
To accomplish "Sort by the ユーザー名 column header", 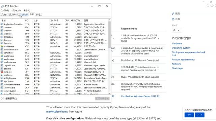I will pos(56,21).
